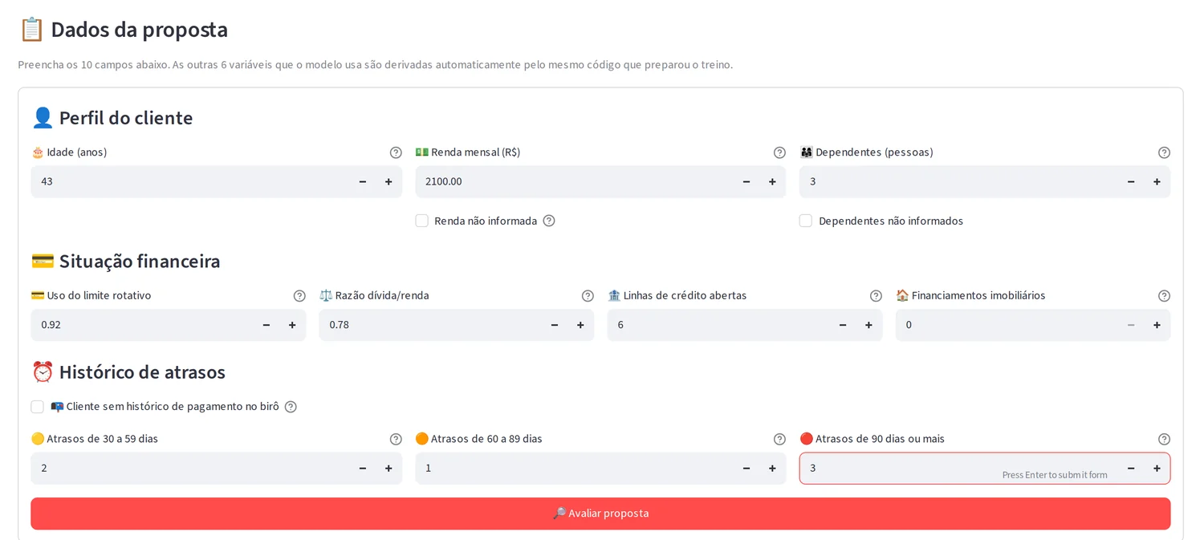The image size is (1204, 540).
Task: Show help for Cliente sem histórico de pagamento
Action: pyautogui.click(x=291, y=407)
